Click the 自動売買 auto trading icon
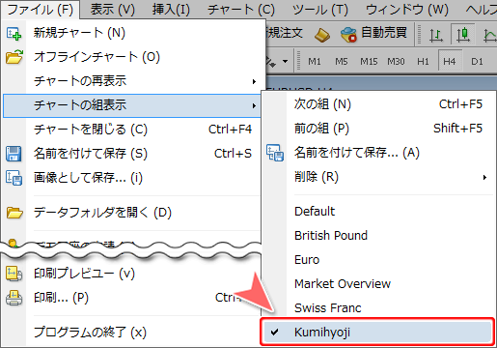The height and width of the screenshot is (348, 497). coord(348,35)
